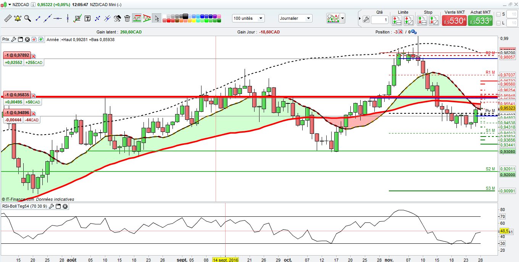Select the ruler measurement tool

[x=8, y=18]
